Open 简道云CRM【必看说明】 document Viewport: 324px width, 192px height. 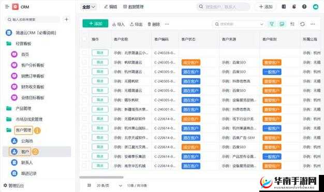31,33
